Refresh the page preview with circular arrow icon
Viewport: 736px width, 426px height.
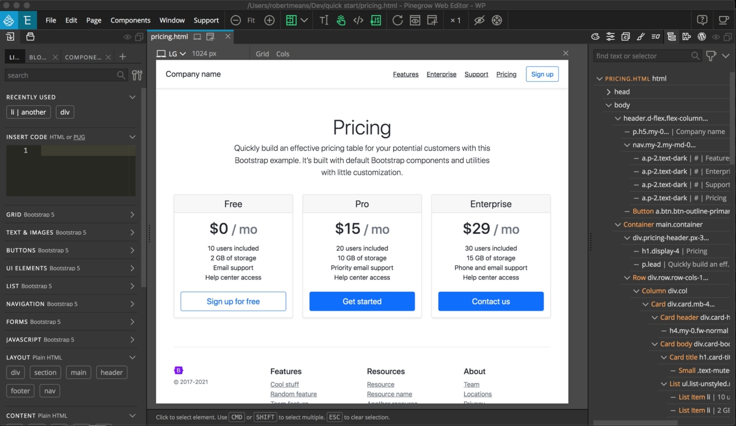[x=398, y=20]
